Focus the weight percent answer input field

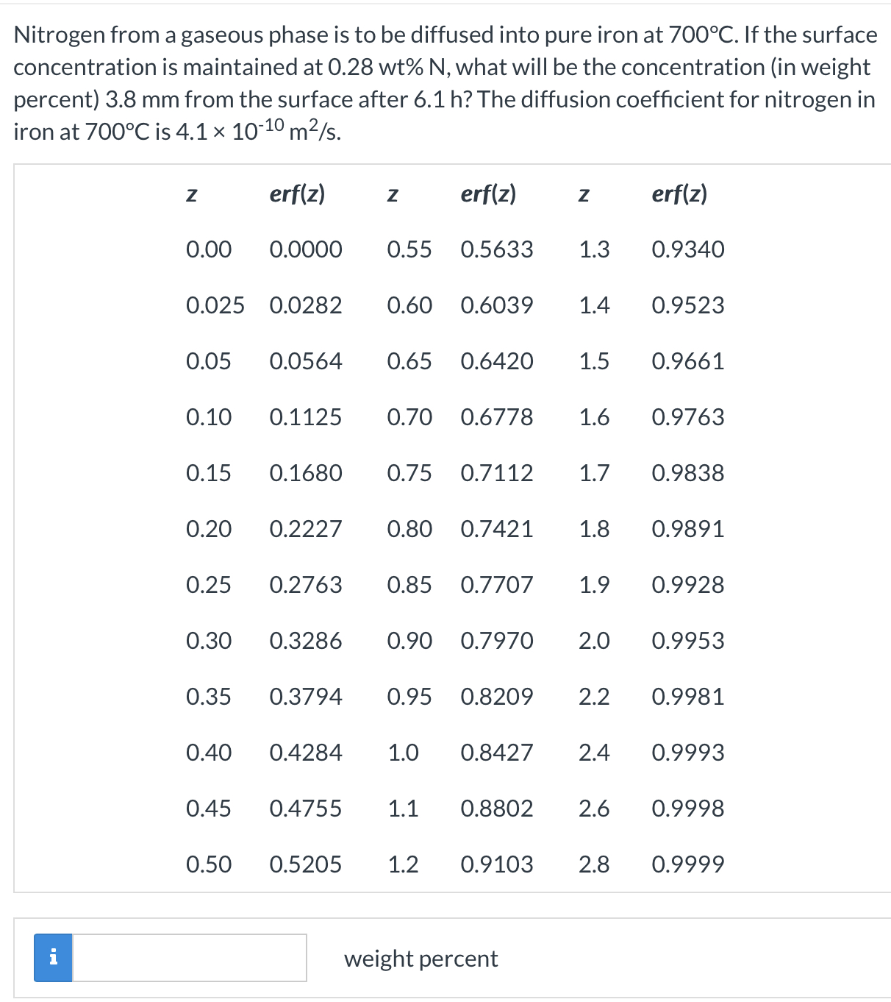(x=189, y=958)
